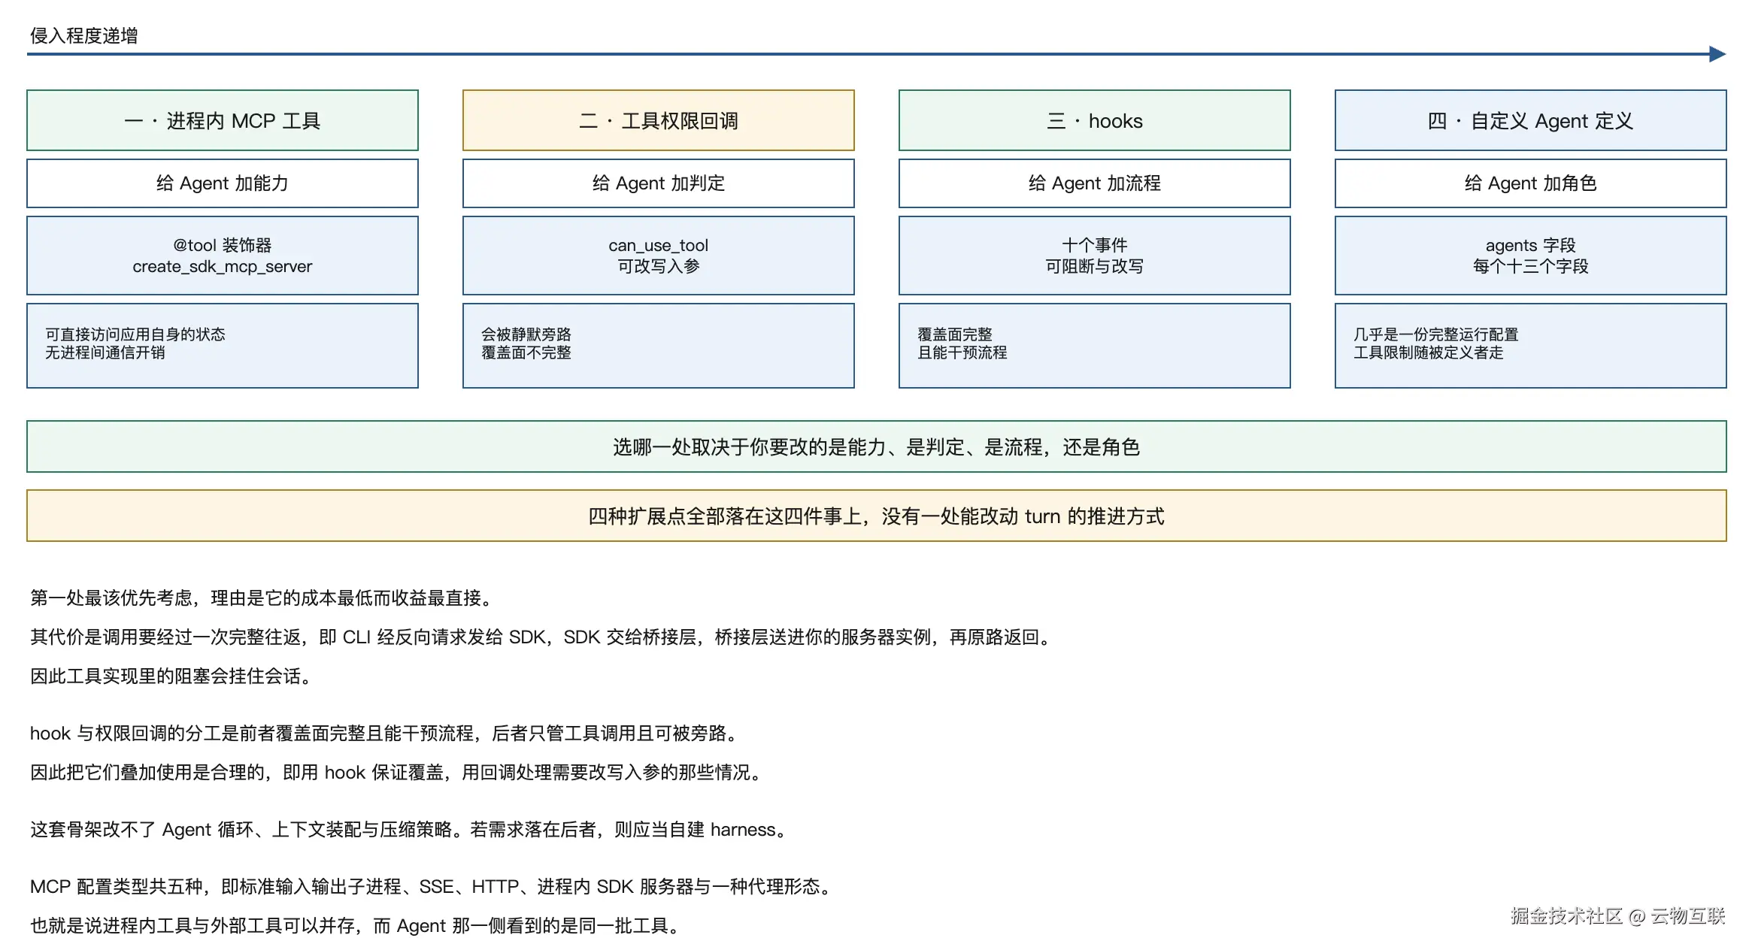Click the 可直接访问应用自身的状态 box

tap(223, 346)
